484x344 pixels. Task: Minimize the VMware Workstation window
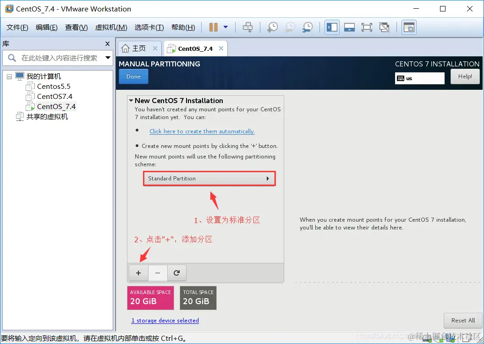[415, 9]
